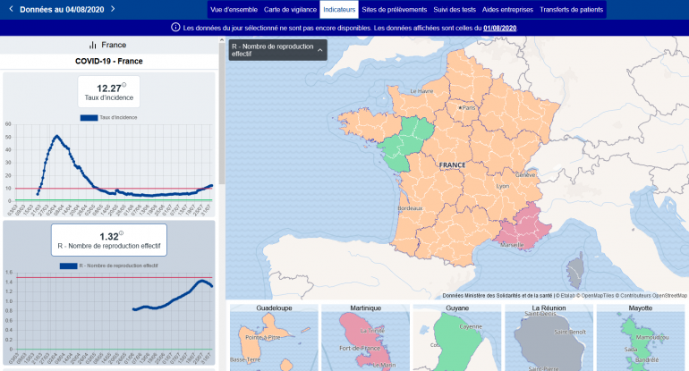
Task: Open the Vue d'ensemble tab
Action: click(x=233, y=10)
